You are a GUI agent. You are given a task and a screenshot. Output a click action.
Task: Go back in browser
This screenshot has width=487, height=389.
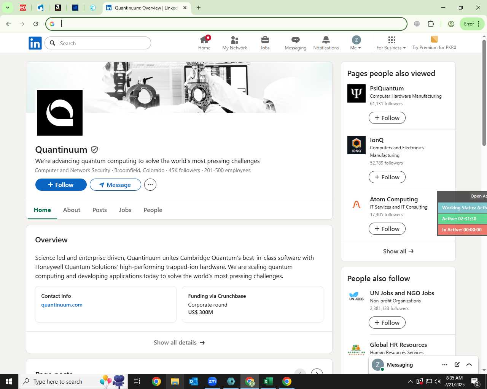(x=8, y=24)
